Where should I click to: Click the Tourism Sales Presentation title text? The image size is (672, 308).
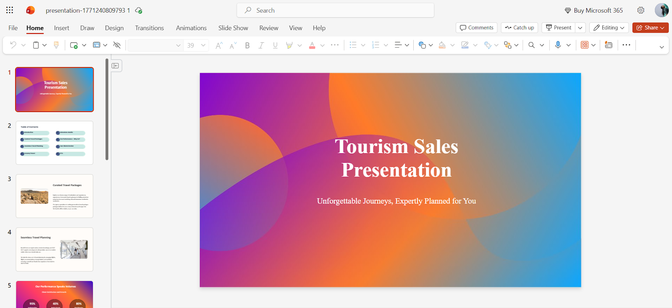coord(396,158)
